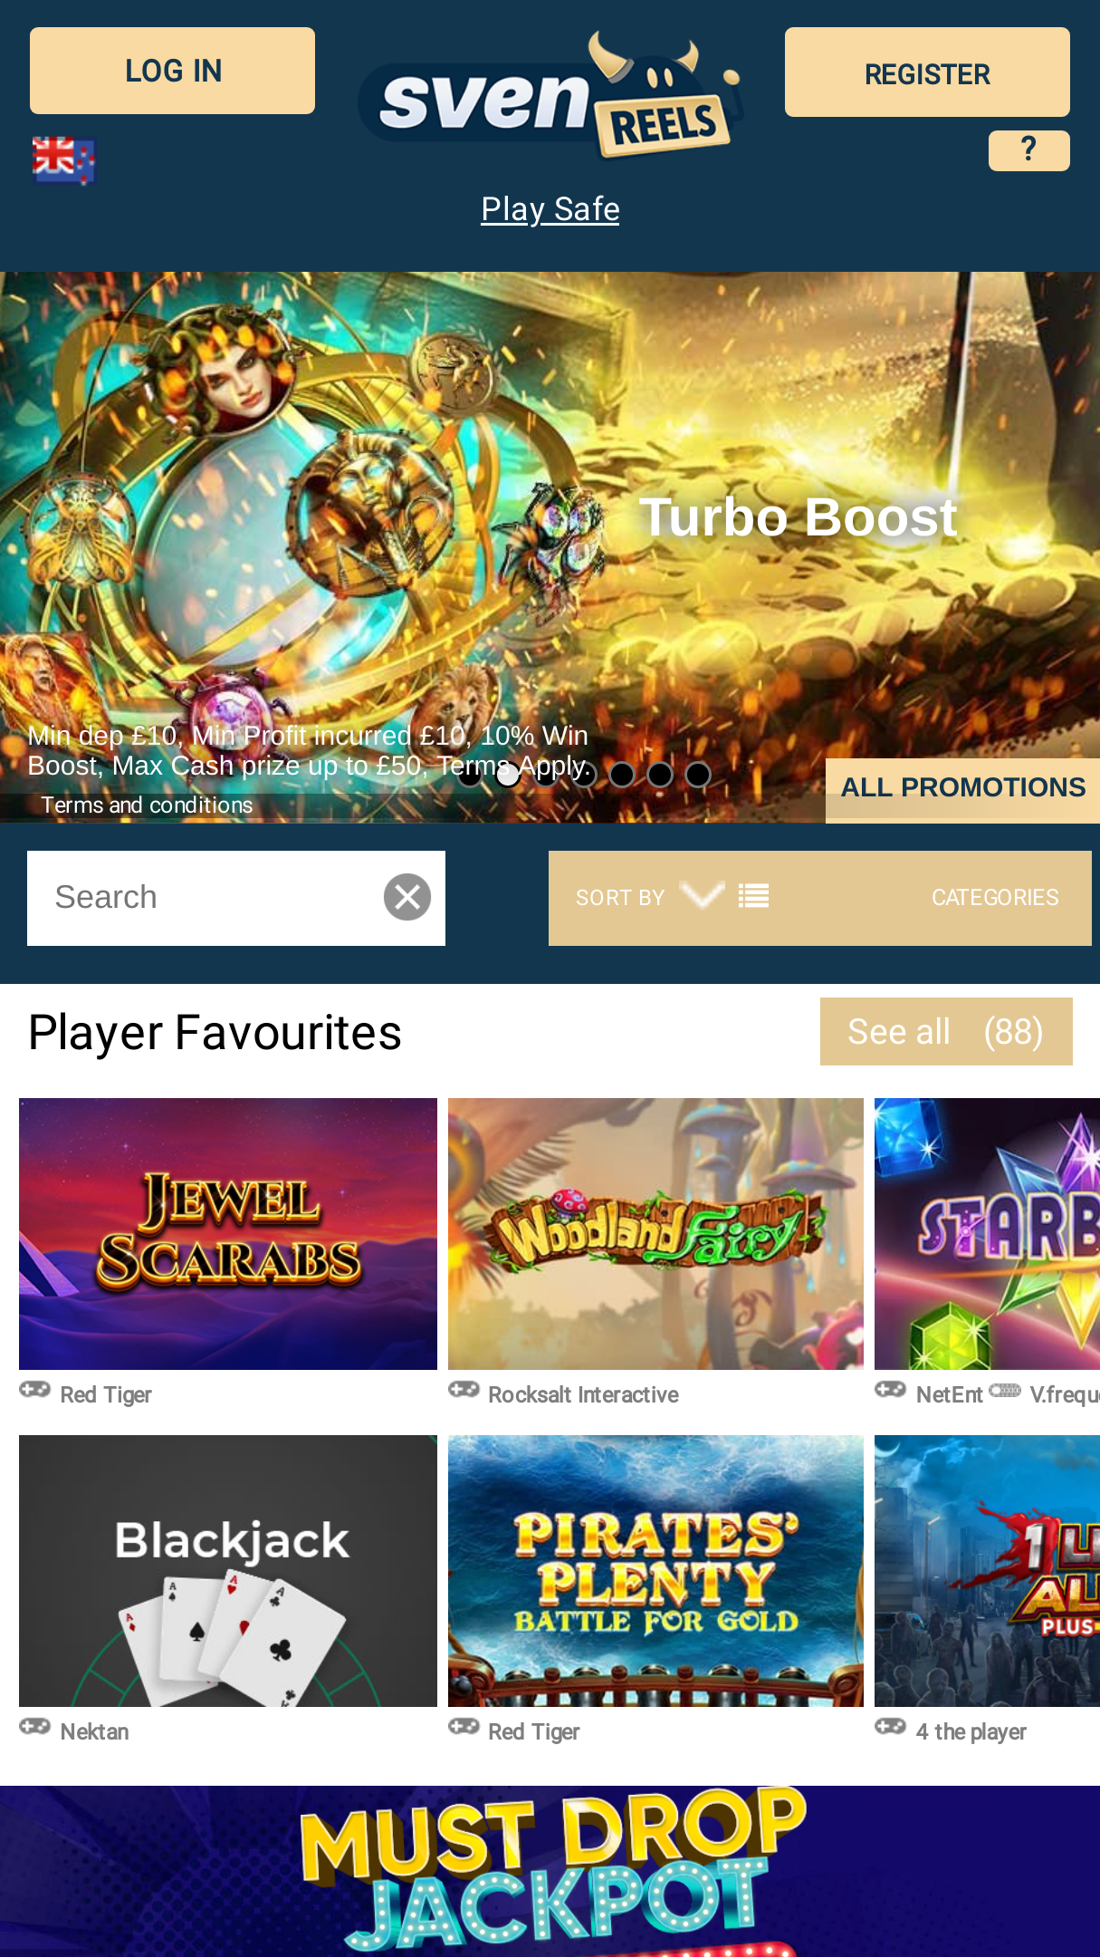Viewport: 1100px width, 1957px height.
Task: Click the New Zealand flag language icon
Action: click(63, 159)
